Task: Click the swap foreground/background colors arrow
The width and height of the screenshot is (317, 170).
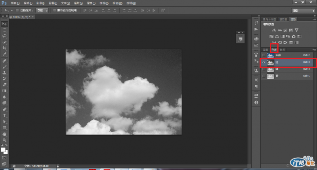Action: [x=6, y=145]
